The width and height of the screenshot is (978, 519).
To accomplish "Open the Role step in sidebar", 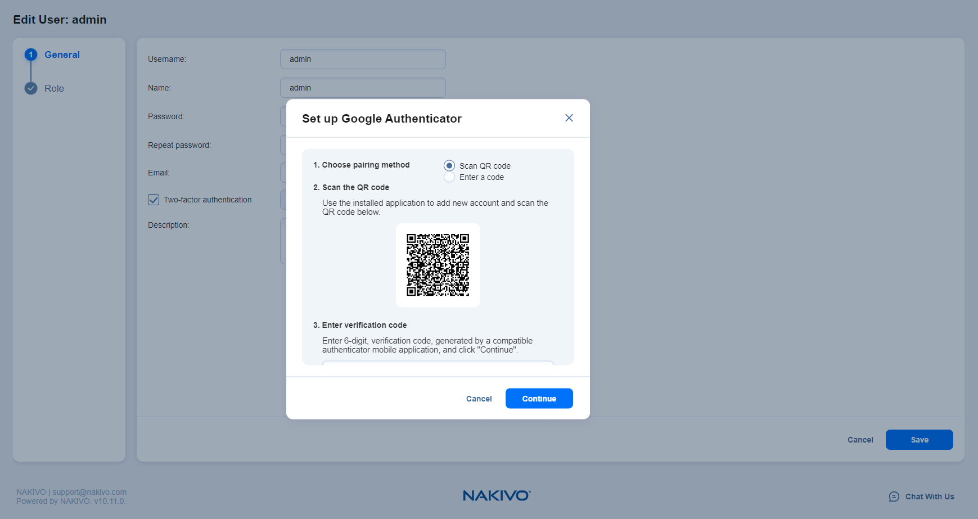I will point(54,88).
